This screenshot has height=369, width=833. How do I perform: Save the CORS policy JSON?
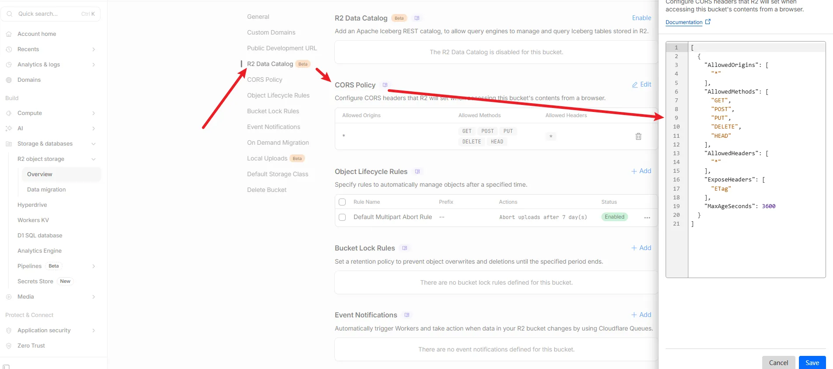812,362
